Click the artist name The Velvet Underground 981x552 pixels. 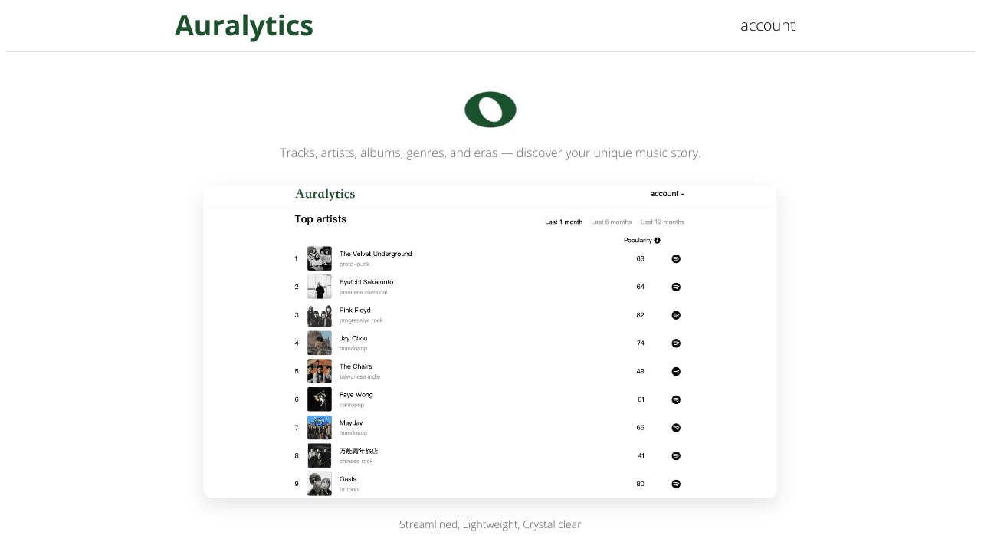click(x=376, y=254)
